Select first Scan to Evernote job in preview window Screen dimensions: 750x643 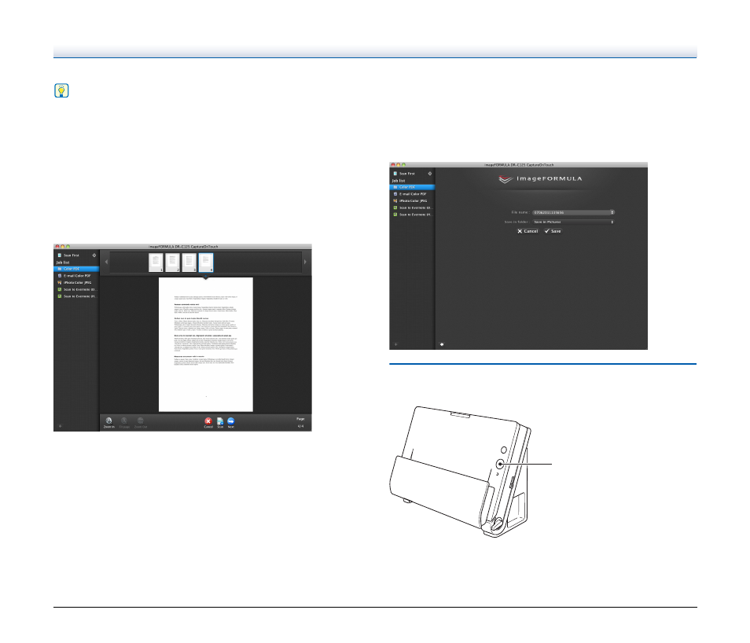pos(76,289)
